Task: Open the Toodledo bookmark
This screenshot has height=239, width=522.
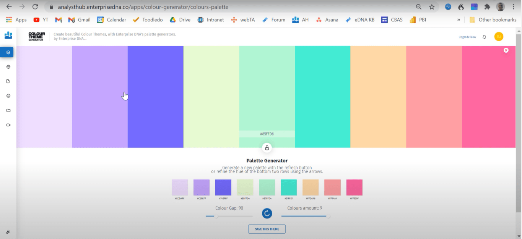Action: [148, 20]
